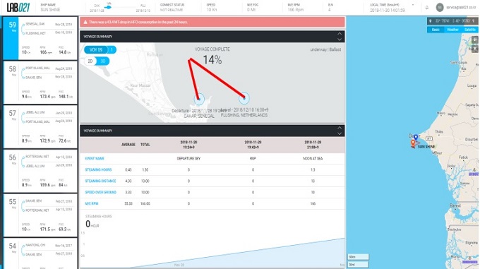Click the LAB021 logo
Image resolution: width=480 pixels, height=269 pixels.
[18, 7]
